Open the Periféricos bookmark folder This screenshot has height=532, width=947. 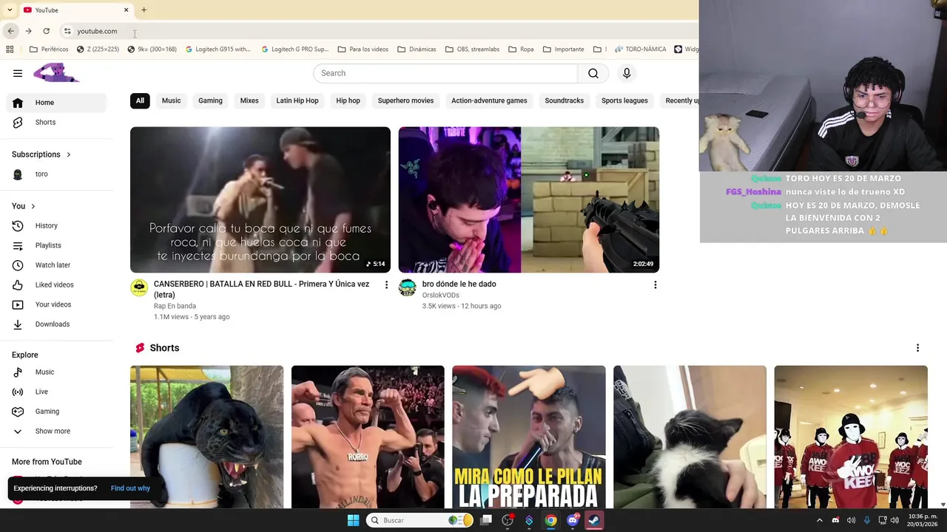49,50
